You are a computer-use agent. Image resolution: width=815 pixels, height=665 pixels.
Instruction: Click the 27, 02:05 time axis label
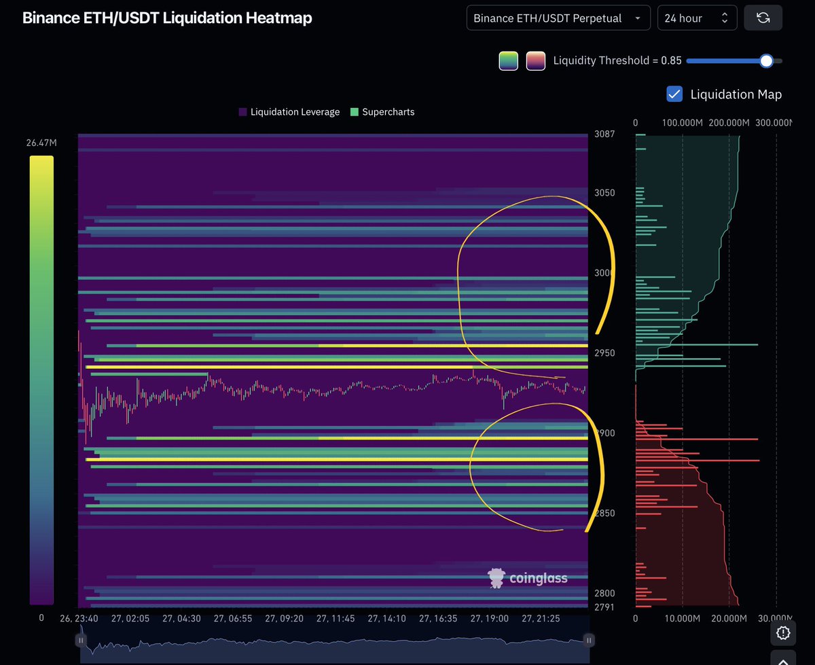coord(130,619)
